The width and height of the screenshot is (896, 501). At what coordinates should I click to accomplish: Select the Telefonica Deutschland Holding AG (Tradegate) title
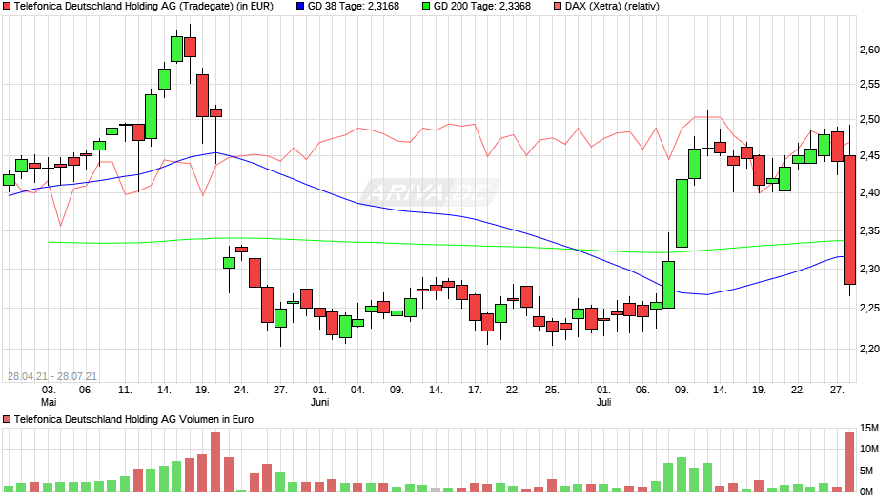click(143, 7)
